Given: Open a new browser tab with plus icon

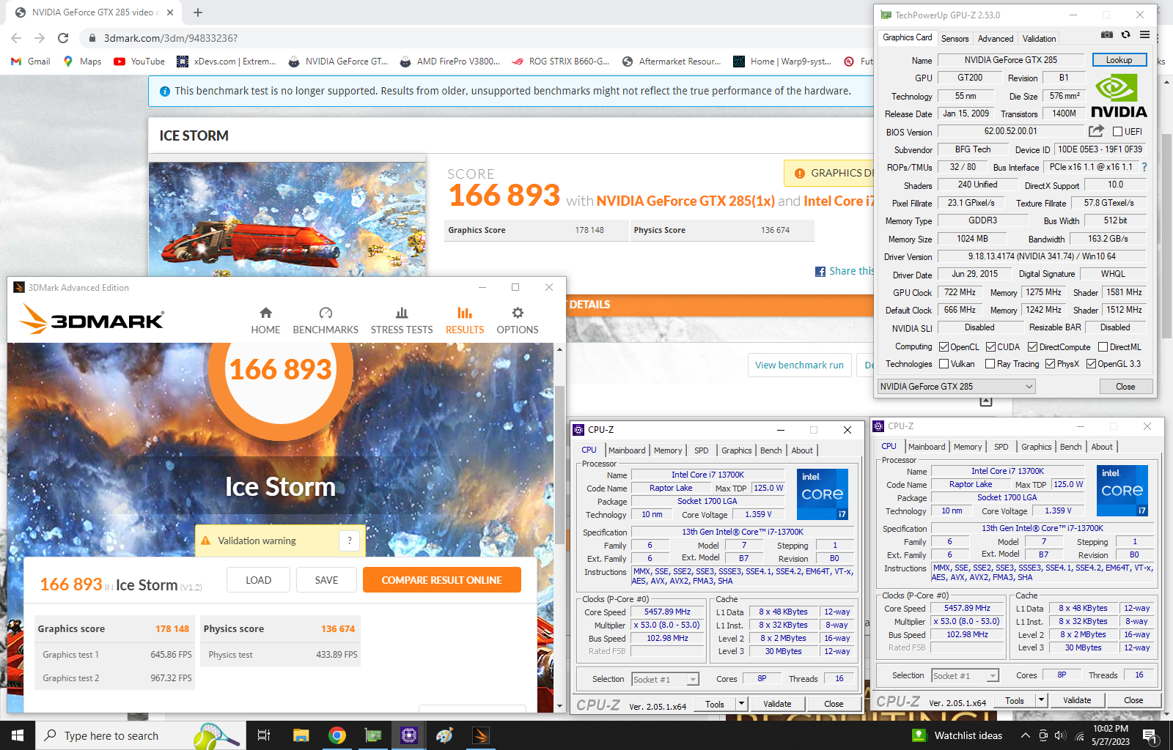Looking at the screenshot, I should [x=198, y=12].
